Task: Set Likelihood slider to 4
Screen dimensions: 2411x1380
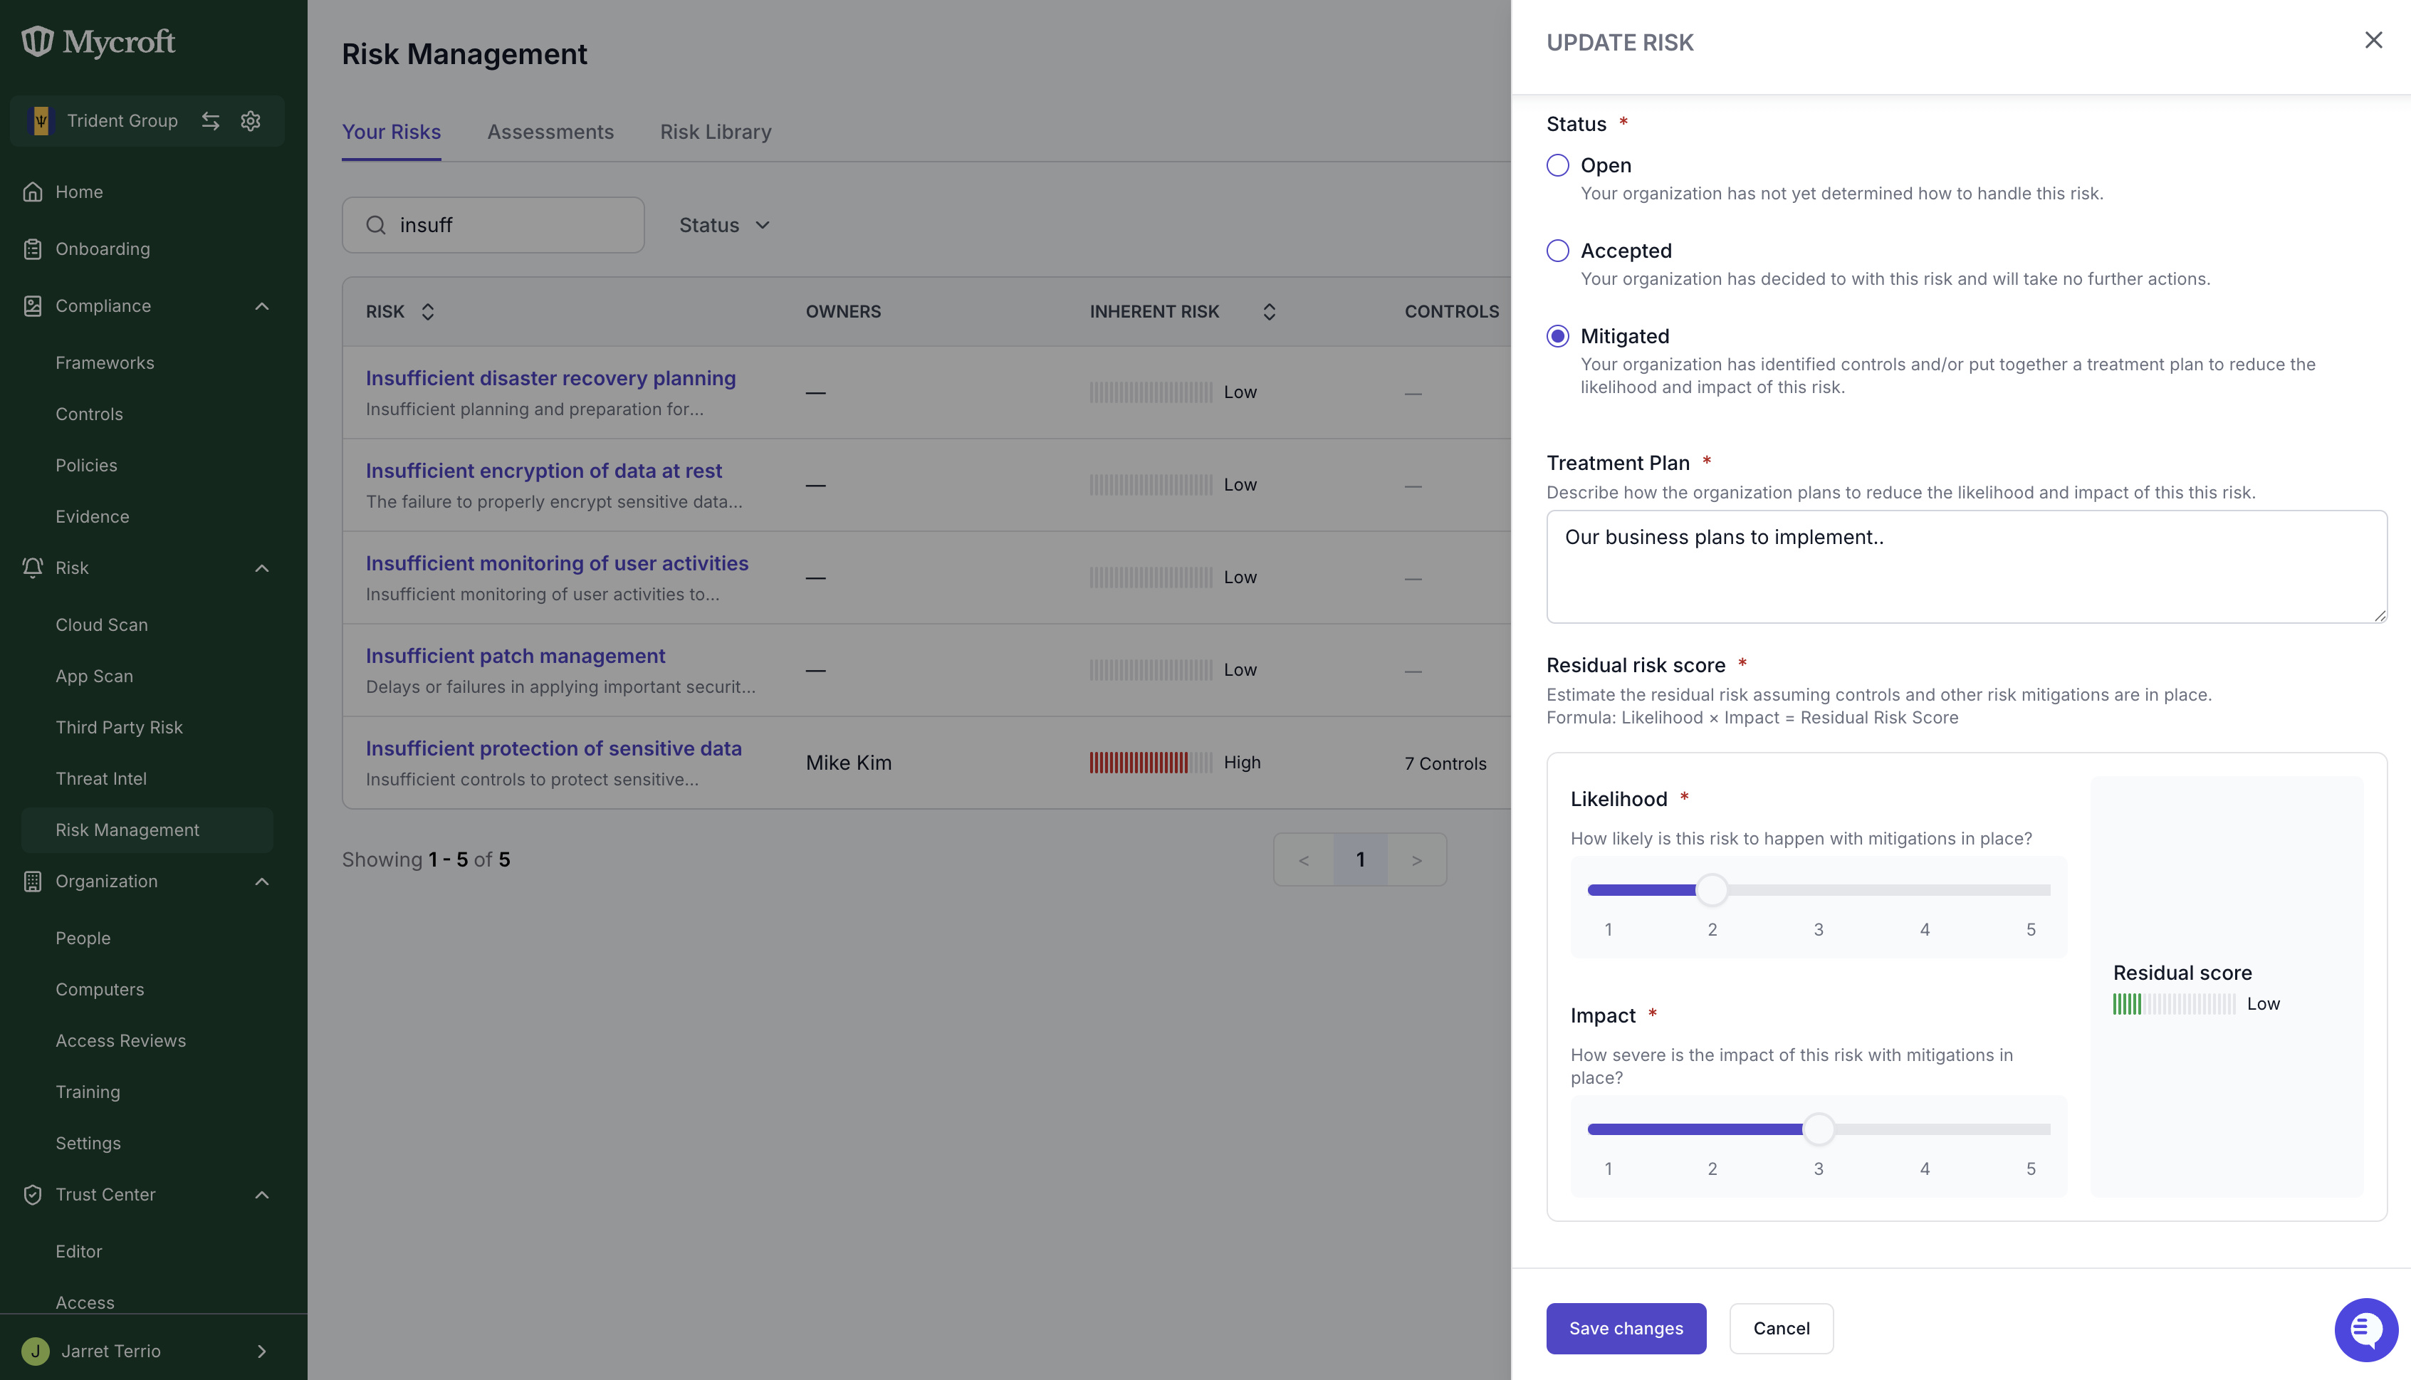Action: 1925,889
